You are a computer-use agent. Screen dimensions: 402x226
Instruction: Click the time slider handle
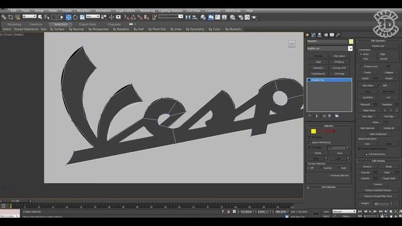tap(16, 201)
